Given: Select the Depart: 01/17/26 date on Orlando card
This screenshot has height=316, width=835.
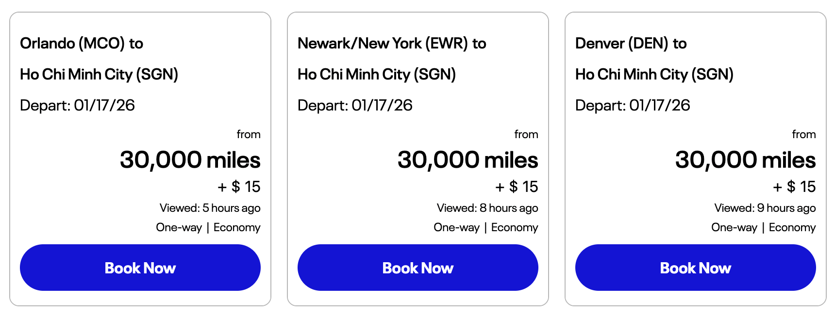Looking at the screenshot, I should click(x=78, y=105).
